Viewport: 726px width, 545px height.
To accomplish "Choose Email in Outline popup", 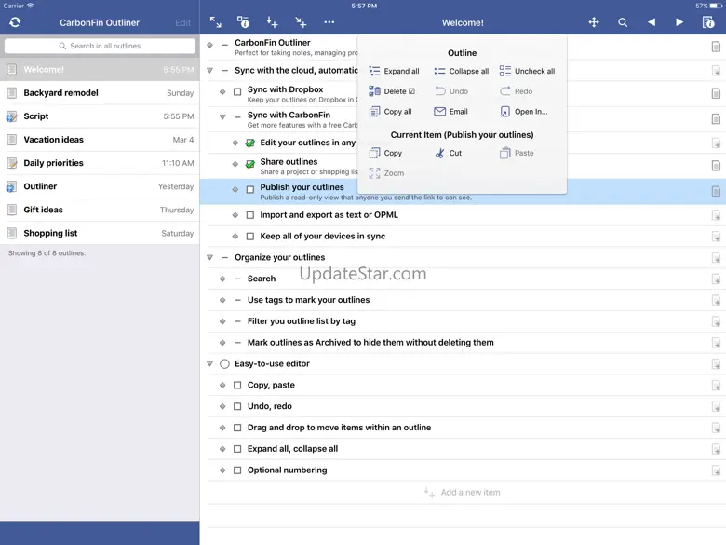I will tap(451, 112).
